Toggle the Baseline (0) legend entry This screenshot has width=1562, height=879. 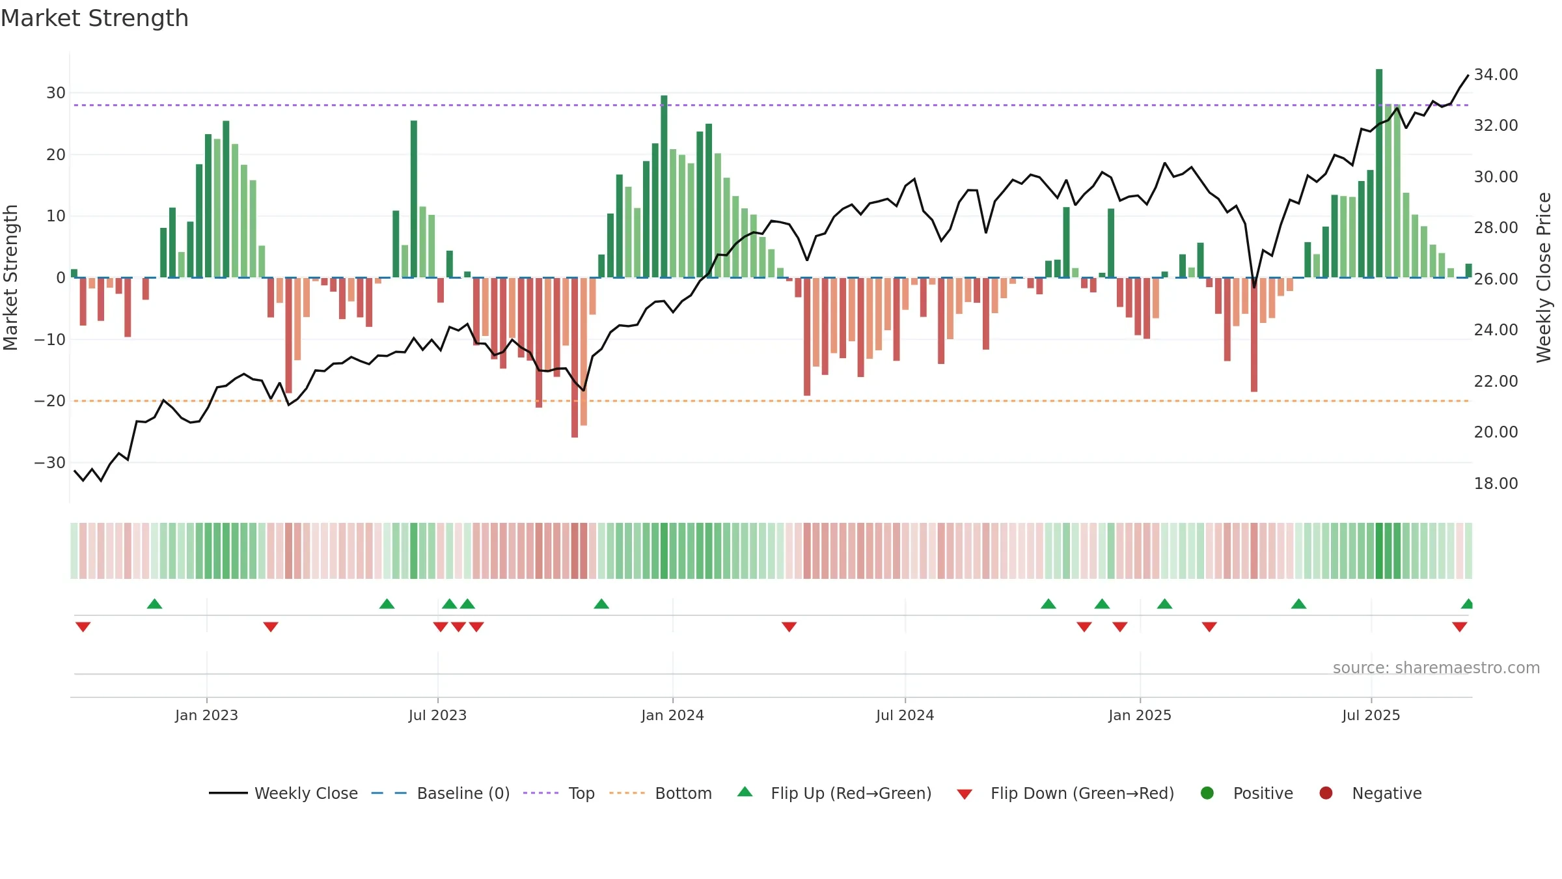pos(441,793)
